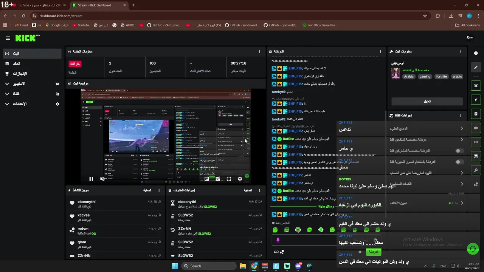
Task: Open File Explorer from taskbar
Action: [x=243, y=266]
